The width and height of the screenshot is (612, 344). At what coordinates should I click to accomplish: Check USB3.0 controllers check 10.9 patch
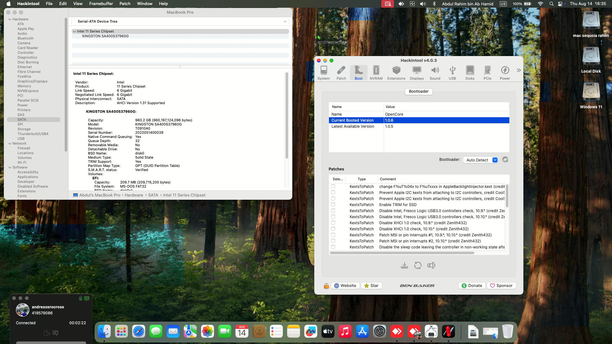coord(333,211)
